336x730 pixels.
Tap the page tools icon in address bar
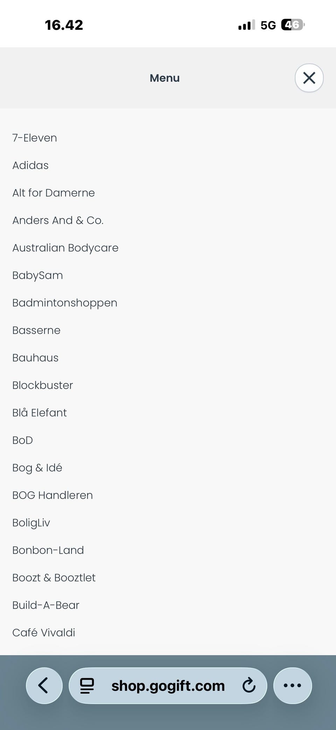coord(87,686)
